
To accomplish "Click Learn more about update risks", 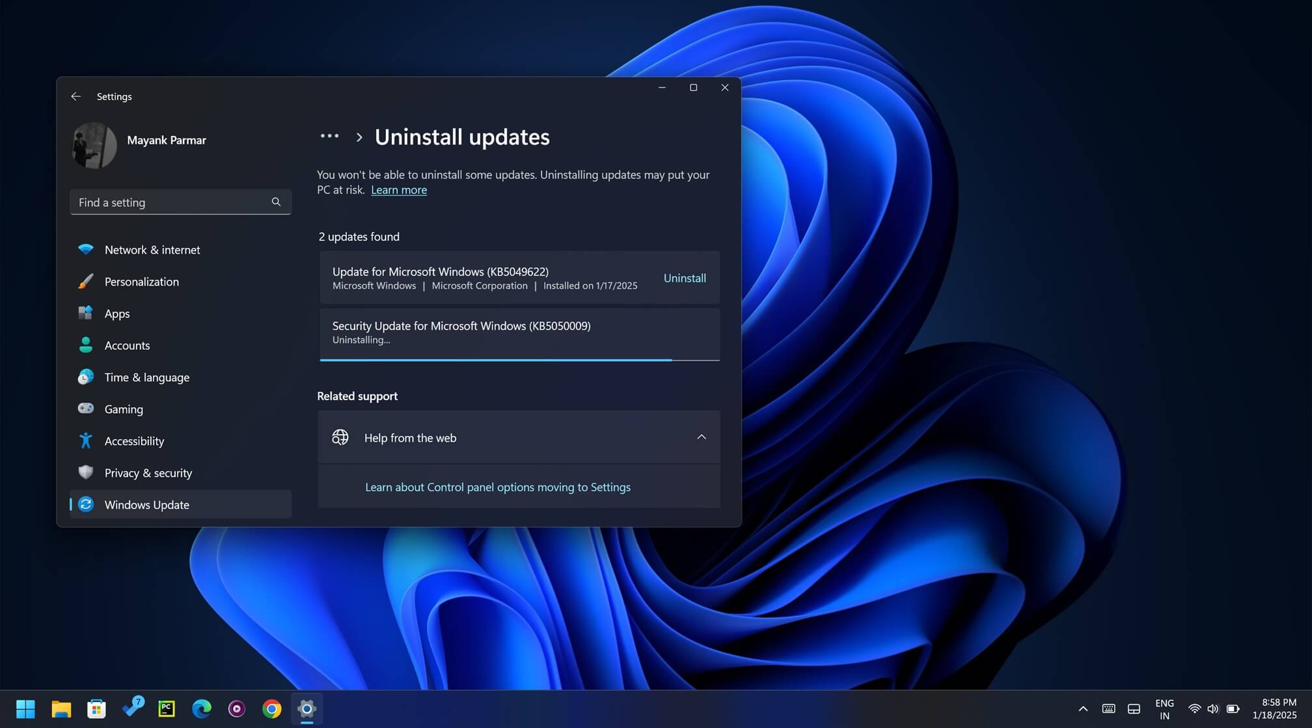I will (398, 189).
